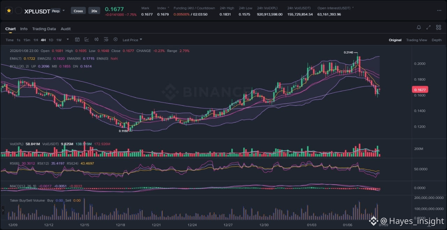Open the candlestick chart style icon
Image resolution: width=447 pixels, height=230 pixels.
[96, 39]
